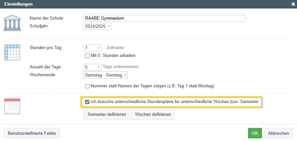Close the Einstellungen dialog with X

(293, 4)
